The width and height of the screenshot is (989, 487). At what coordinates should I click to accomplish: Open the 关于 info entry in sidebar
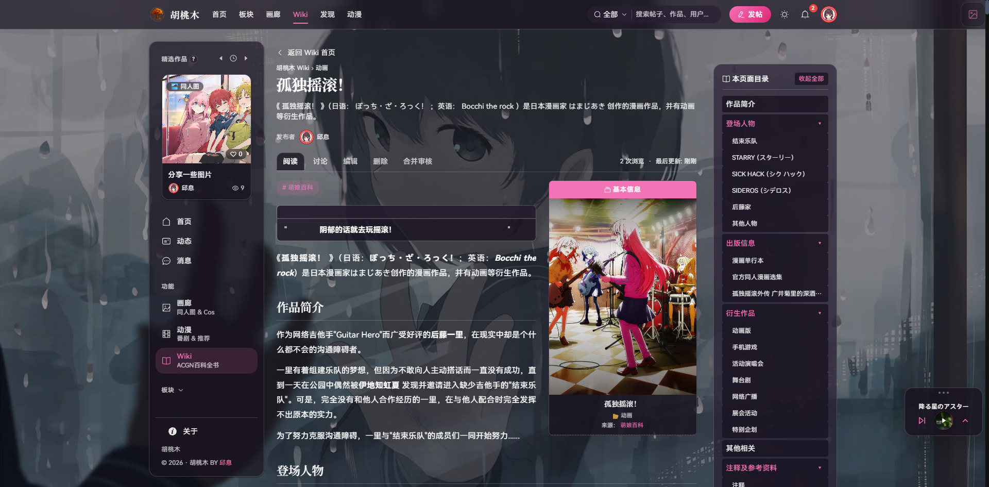pyautogui.click(x=183, y=431)
